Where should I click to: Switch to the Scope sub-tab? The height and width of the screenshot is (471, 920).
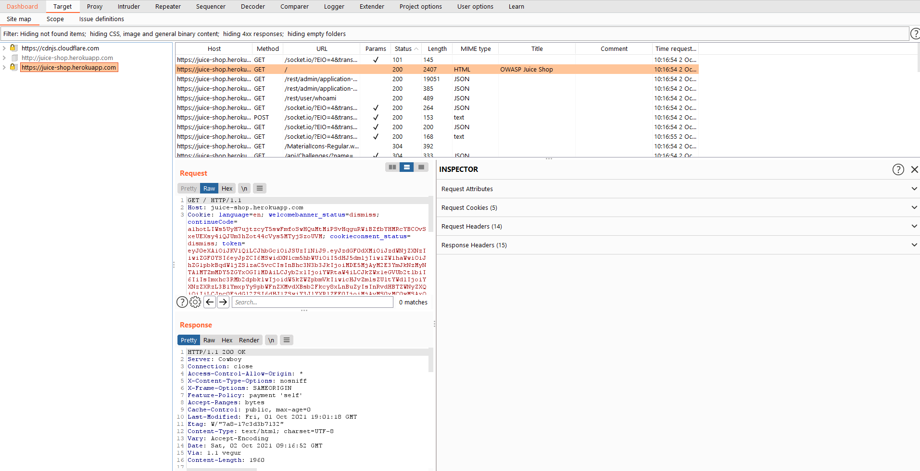click(x=55, y=19)
